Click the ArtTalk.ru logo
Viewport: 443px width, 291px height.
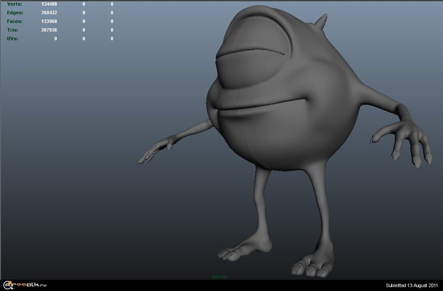[24, 285]
